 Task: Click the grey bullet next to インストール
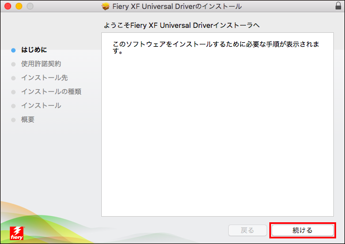(13, 106)
